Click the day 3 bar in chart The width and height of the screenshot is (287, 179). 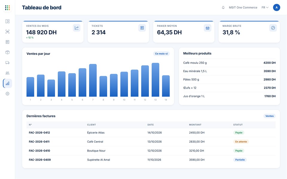tap(51, 88)
